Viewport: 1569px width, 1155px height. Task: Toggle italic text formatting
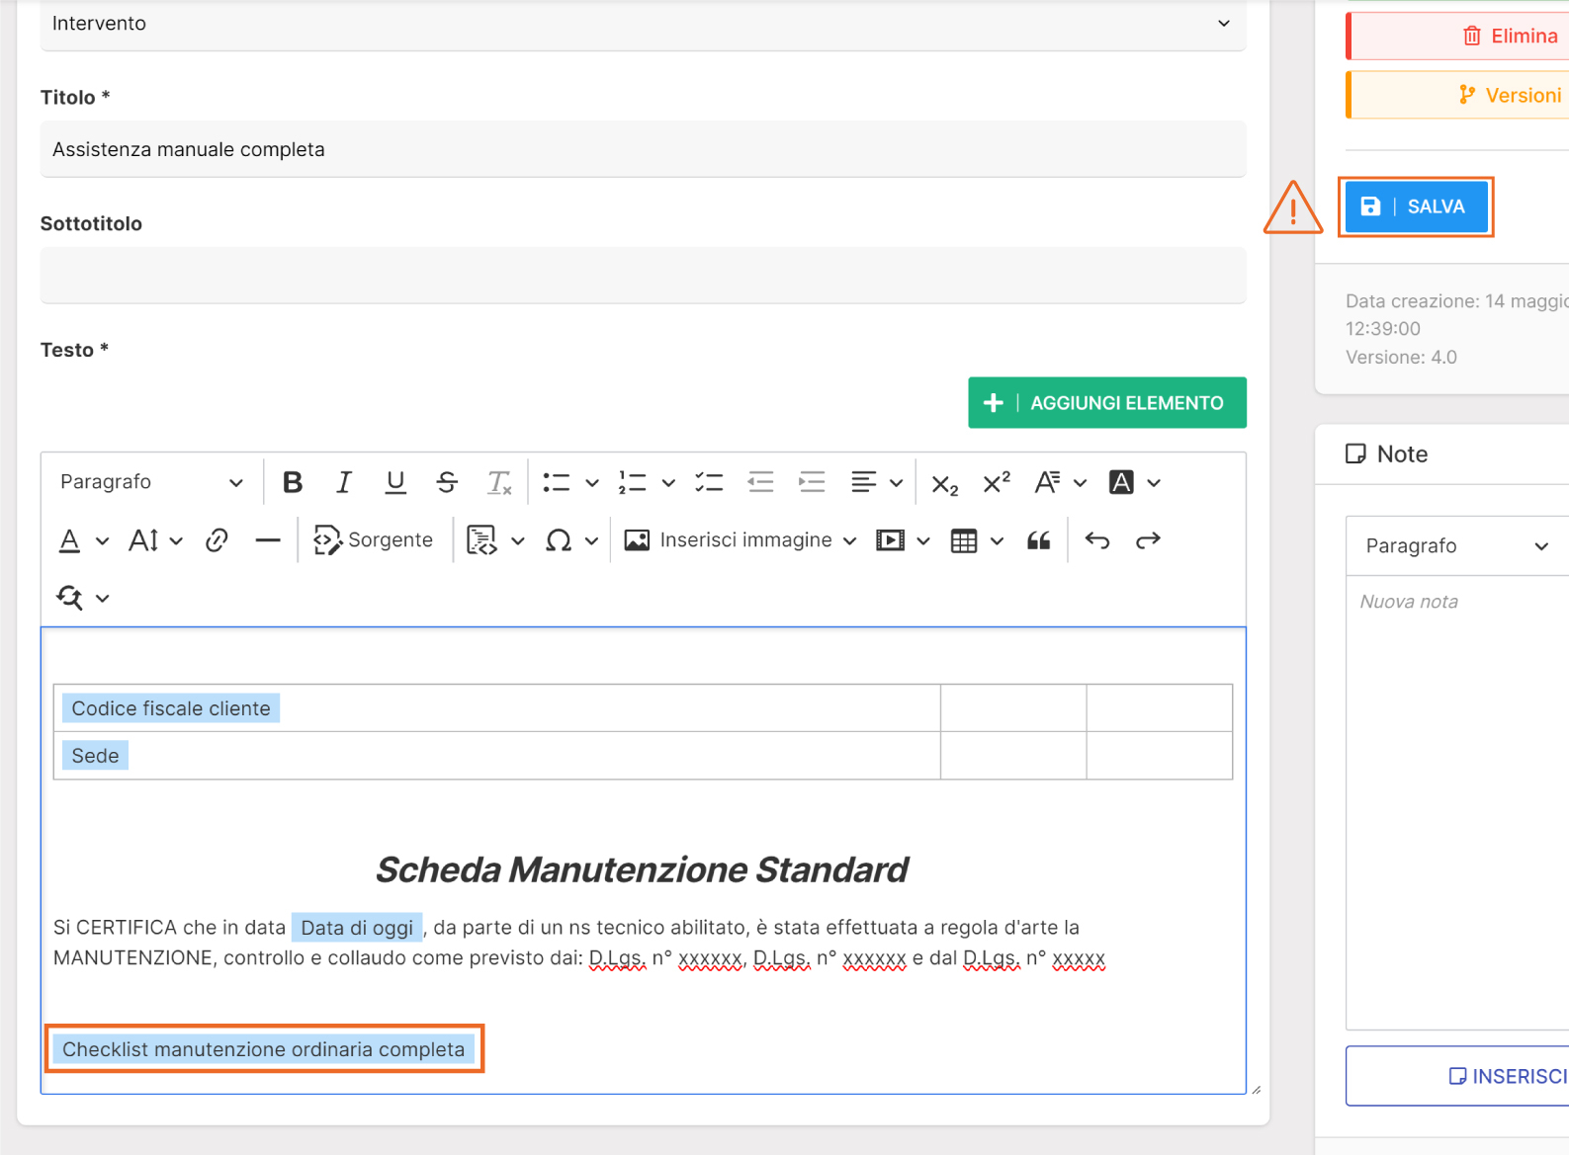coord(344,482)
